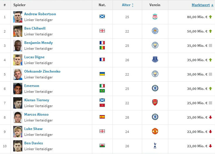Click the Spain flag beside Marcos Alonso
Viewport: 215px width, 154px height.
tap(102, 117)
